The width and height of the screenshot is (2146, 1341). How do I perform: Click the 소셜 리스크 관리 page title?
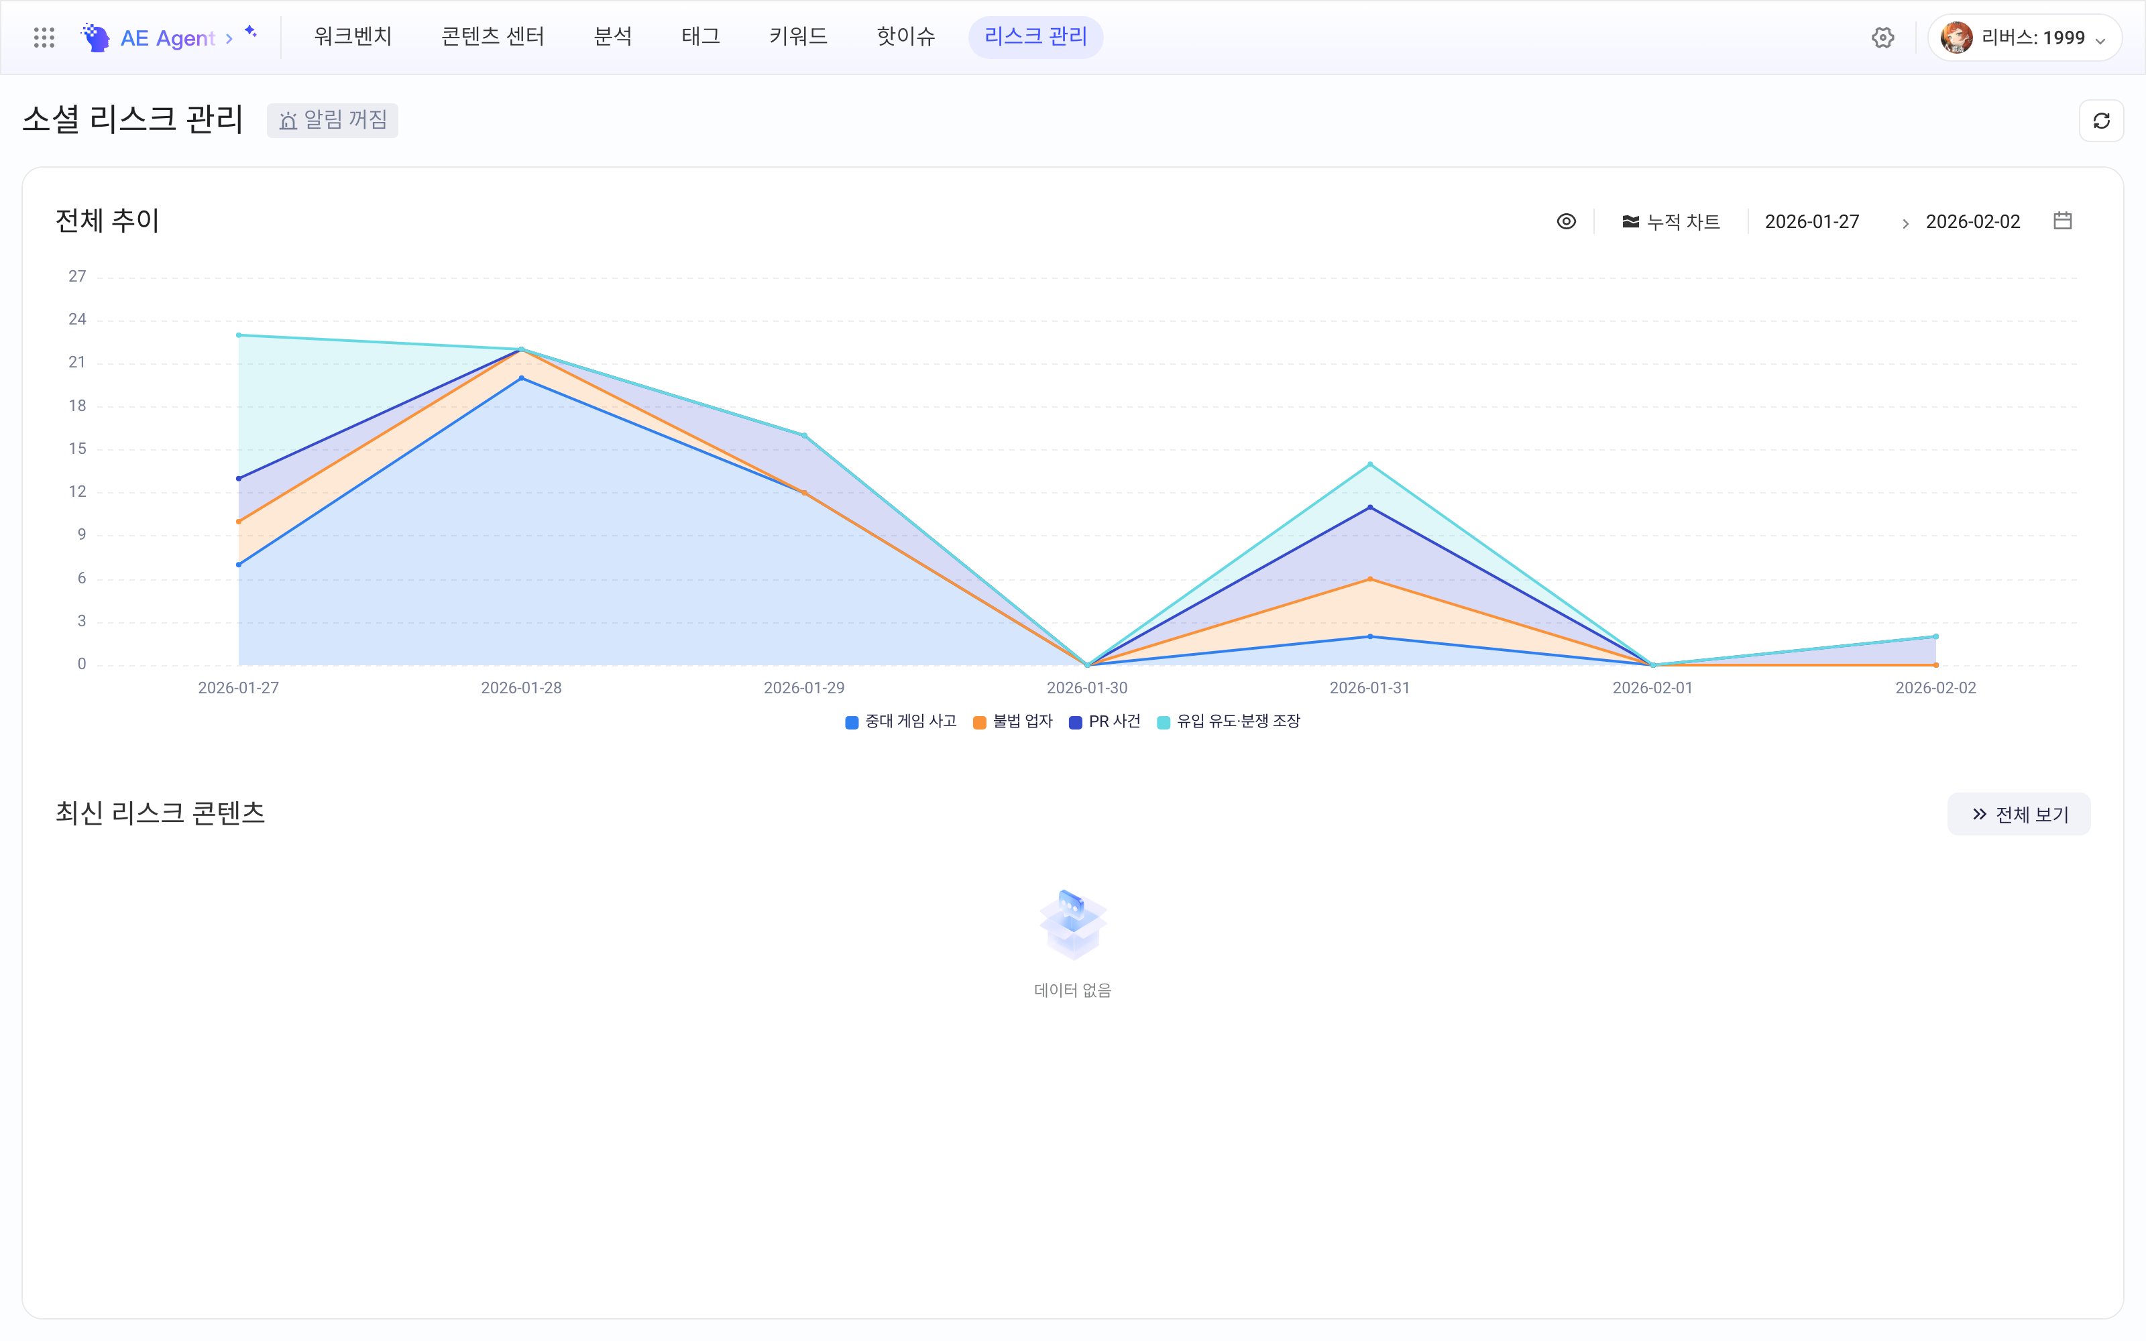pyautogui.click(x=133, y=119)
